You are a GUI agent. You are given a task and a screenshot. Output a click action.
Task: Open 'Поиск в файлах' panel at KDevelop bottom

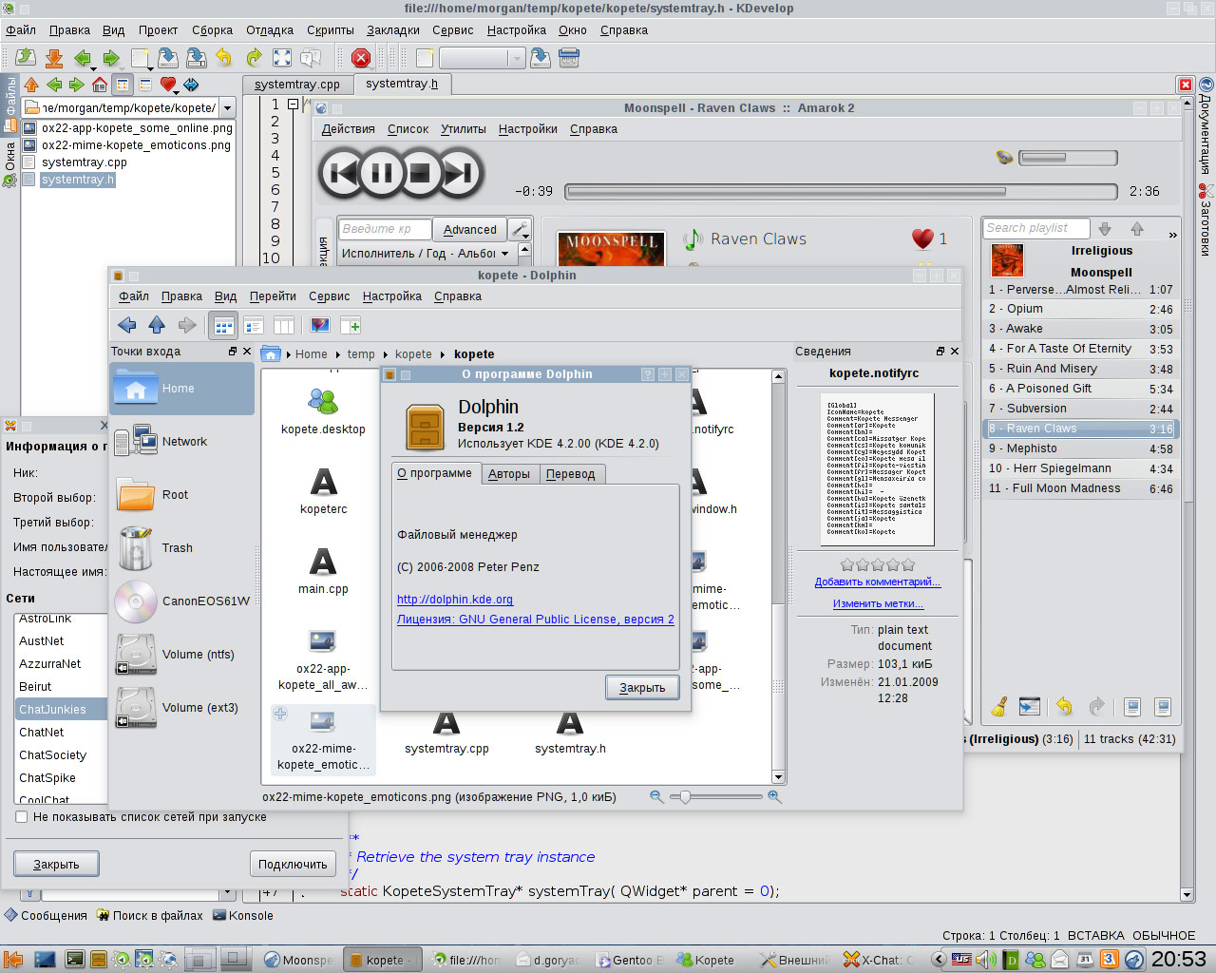pyautogui.click(x=150, y=916)
